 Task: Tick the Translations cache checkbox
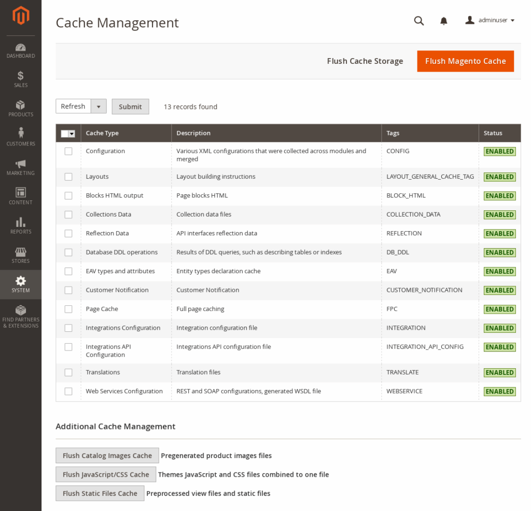coord(68,372)
